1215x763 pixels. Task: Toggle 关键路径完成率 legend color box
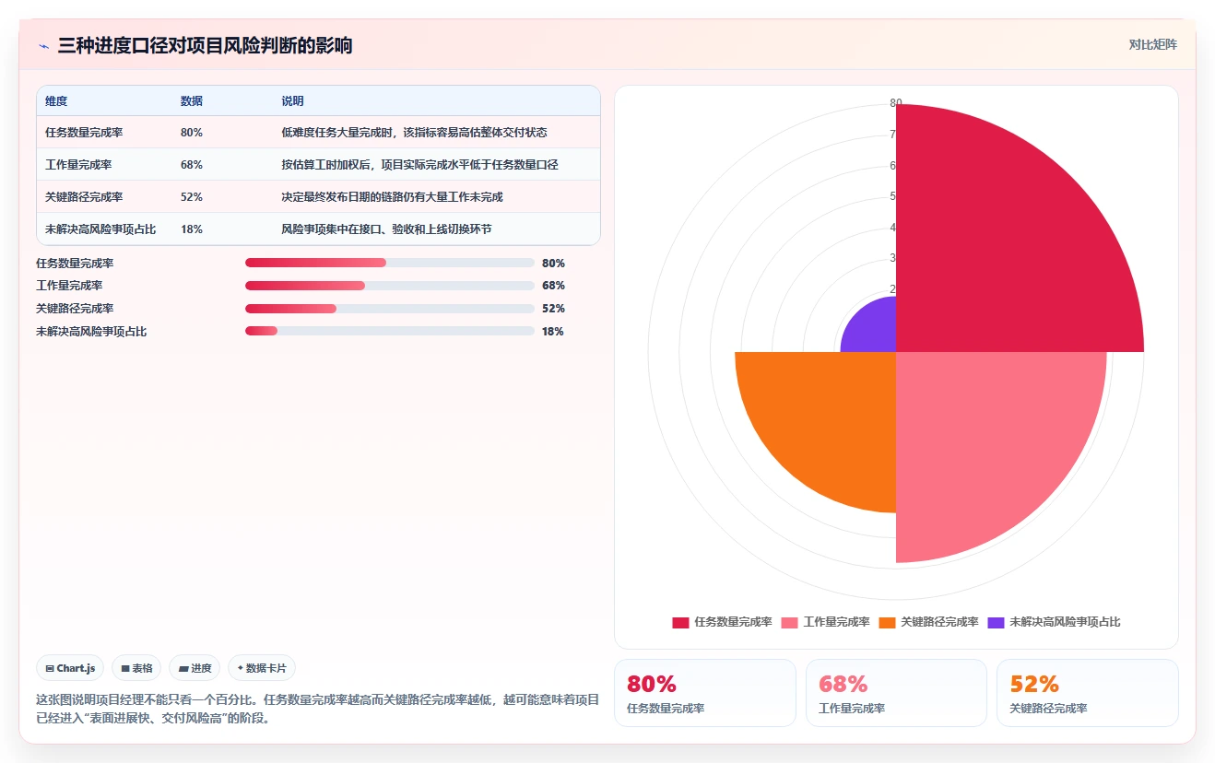click(887, 622)
